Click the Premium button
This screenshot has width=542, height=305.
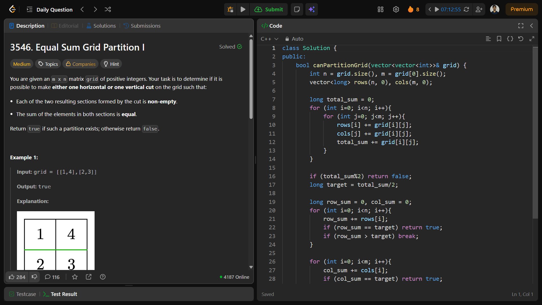[521, 9]
